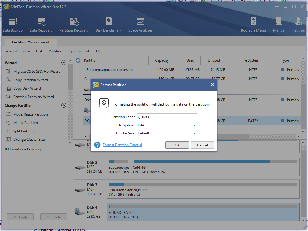Screen dimensions: 308x231
Task: Click the help question mark icon in the dialog
Action: [x=97, y=145]
